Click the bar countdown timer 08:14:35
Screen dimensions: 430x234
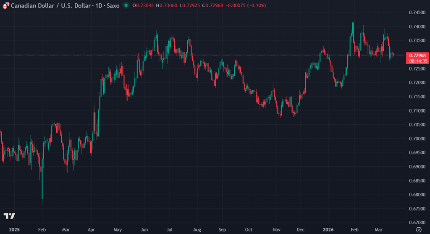pyautogui.click(x=417, y=61)
